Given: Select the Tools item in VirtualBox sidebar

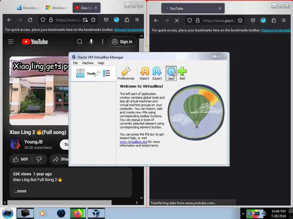Looking at the screenshot, I should 94,73.
